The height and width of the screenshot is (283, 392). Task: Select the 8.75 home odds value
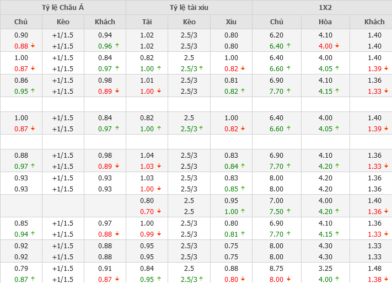(x=277, y=269)
